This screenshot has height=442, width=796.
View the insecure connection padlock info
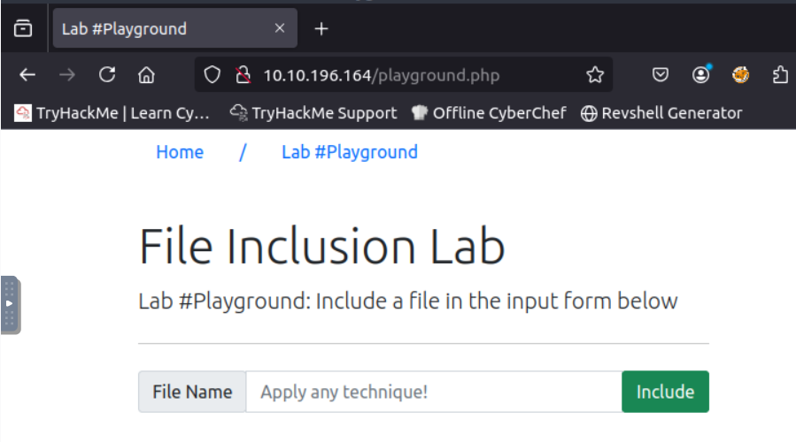pos(243,75)
